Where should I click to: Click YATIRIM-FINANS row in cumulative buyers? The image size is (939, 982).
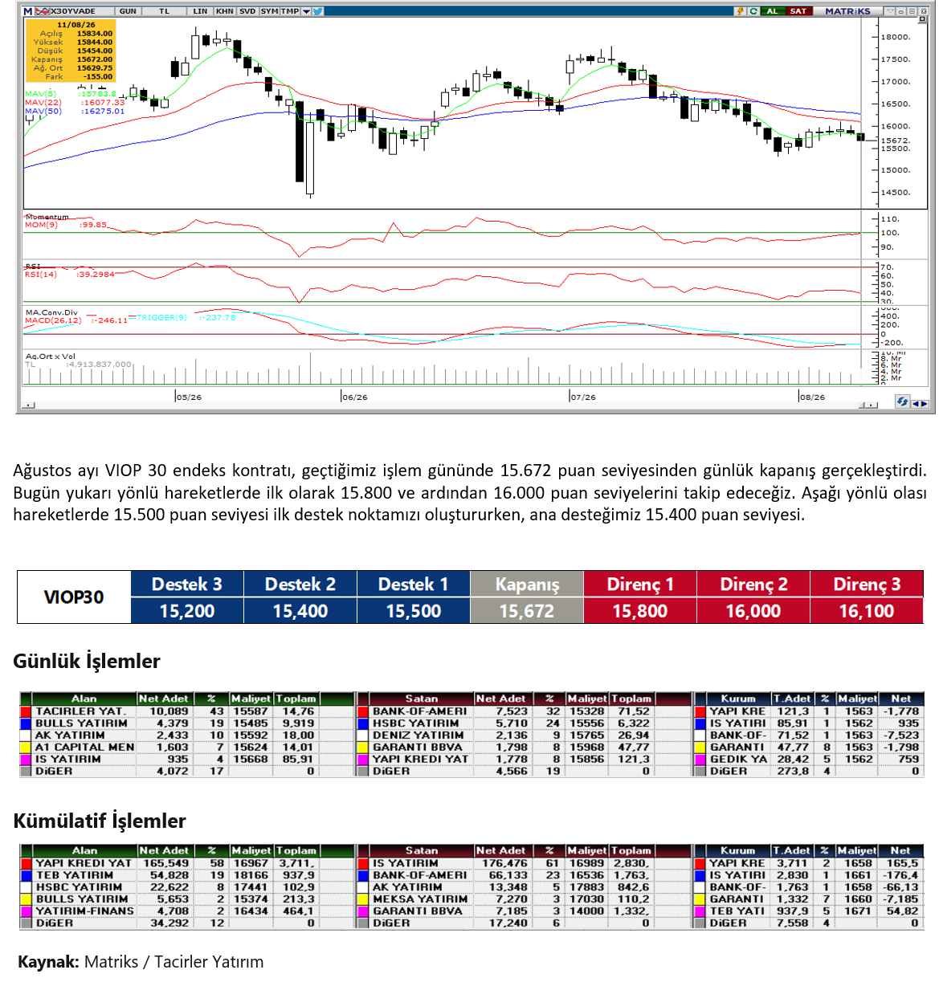186,911
